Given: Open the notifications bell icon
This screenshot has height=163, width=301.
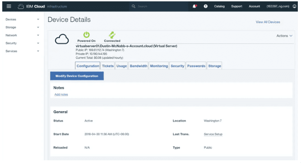Looking at the screenshot, I should tap(194, 6).
